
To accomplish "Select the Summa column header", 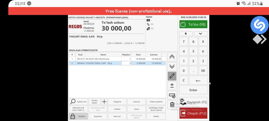I will (x=154, y=55).
